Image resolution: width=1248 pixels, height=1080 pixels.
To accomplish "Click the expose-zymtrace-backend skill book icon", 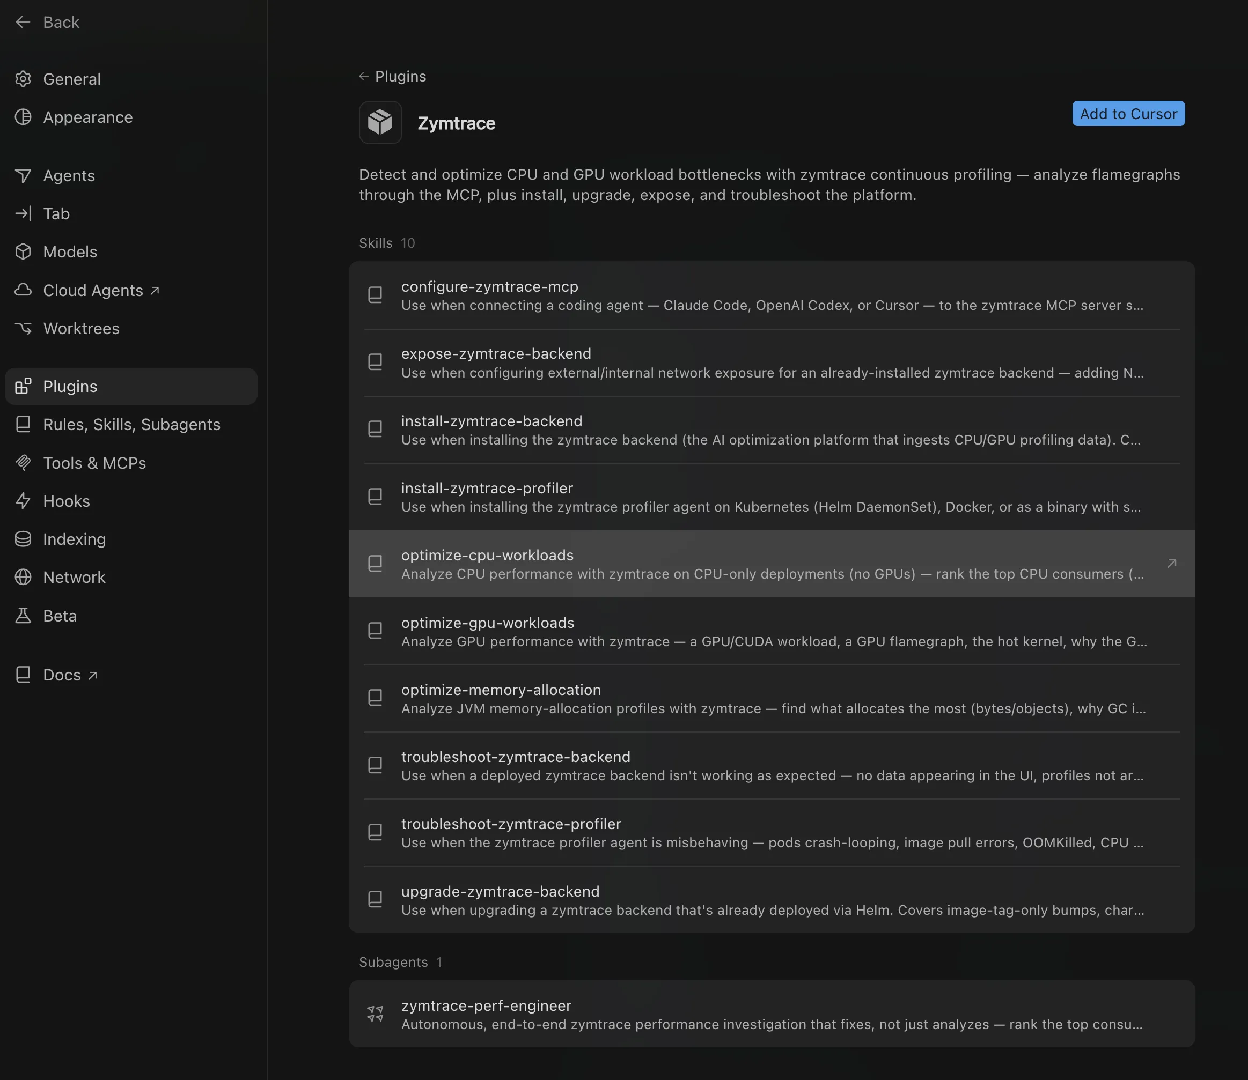I will pyautogui.click(x=375, y=361).
